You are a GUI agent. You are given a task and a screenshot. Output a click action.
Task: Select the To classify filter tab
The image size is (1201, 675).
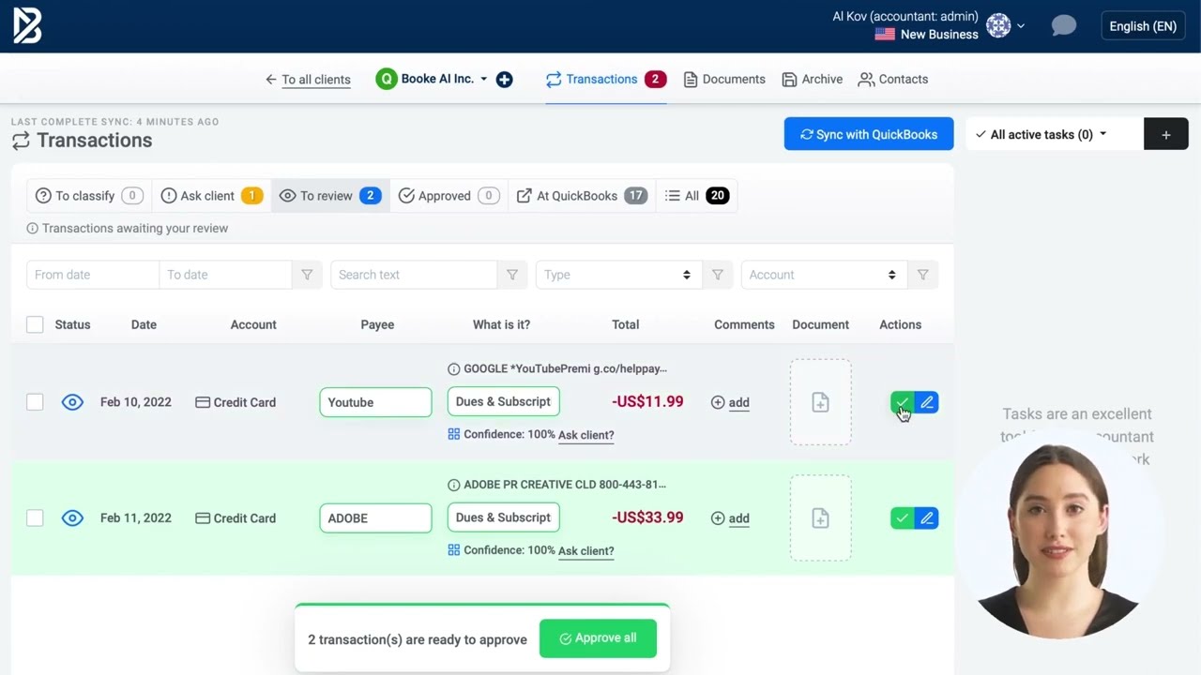pos(89,196)
